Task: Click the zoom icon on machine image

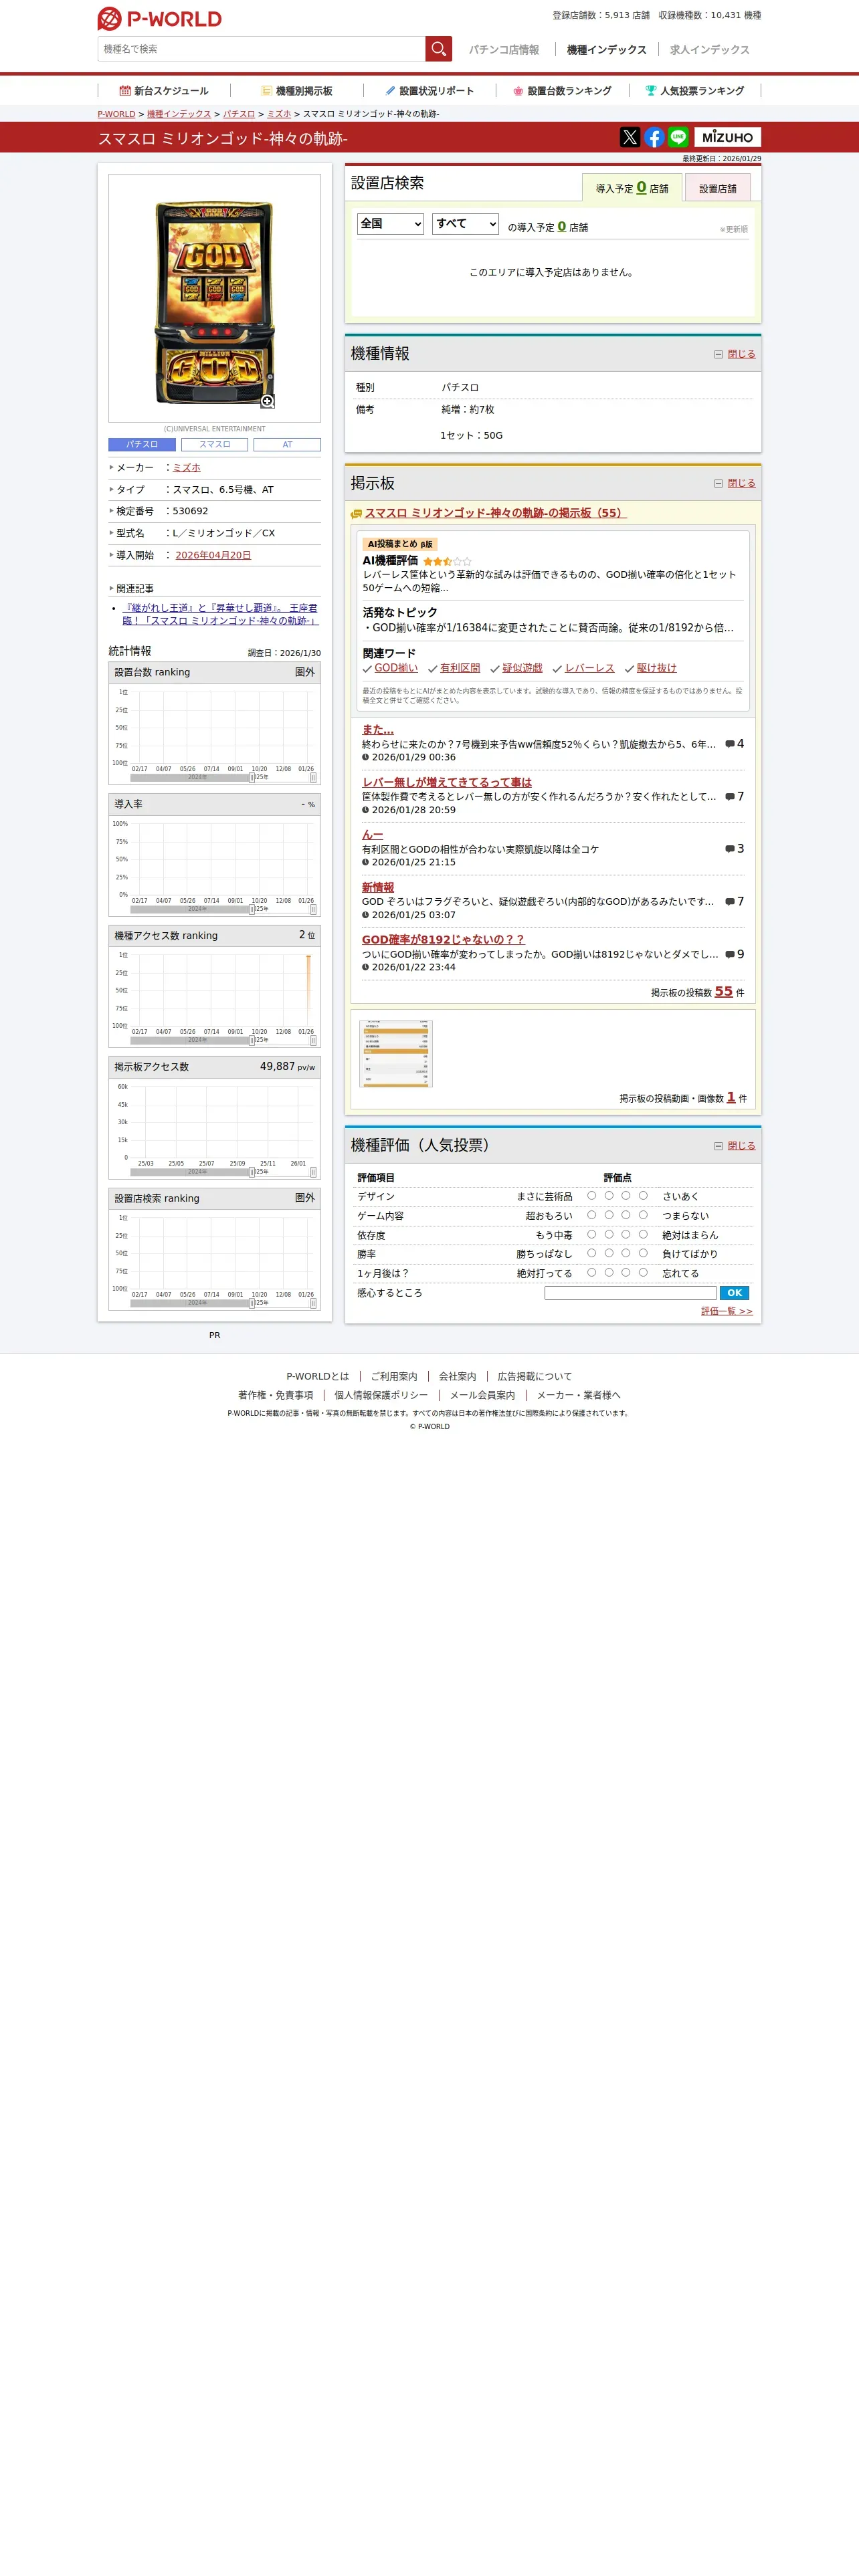Action: [x=267, y=401]
